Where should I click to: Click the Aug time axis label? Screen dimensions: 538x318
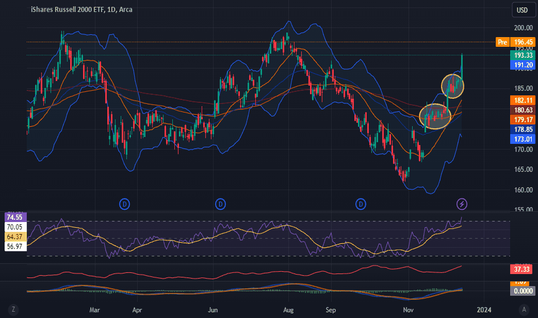(288, 310)
